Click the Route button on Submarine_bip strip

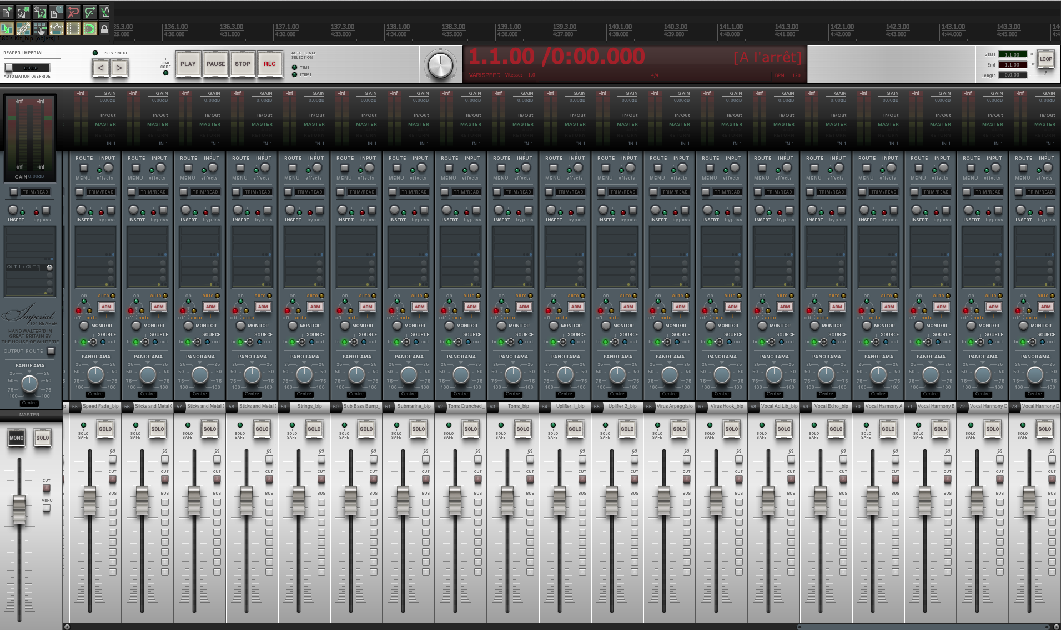tap(397, 167)
